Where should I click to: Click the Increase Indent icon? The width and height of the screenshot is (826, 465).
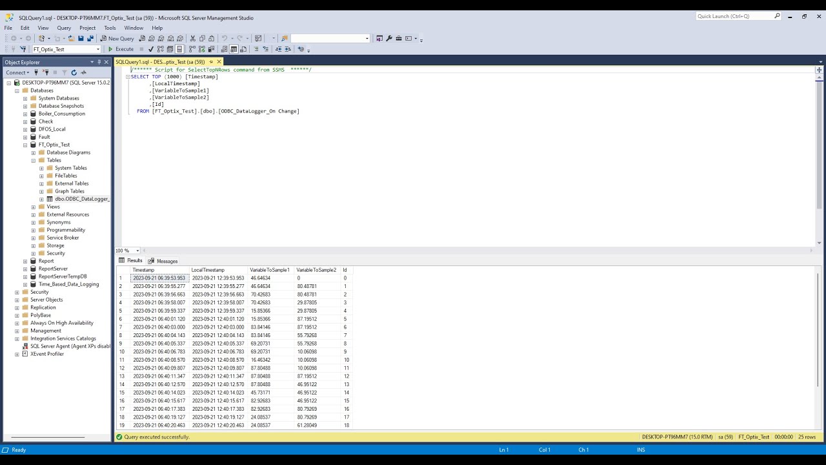(x=288, y=49)
